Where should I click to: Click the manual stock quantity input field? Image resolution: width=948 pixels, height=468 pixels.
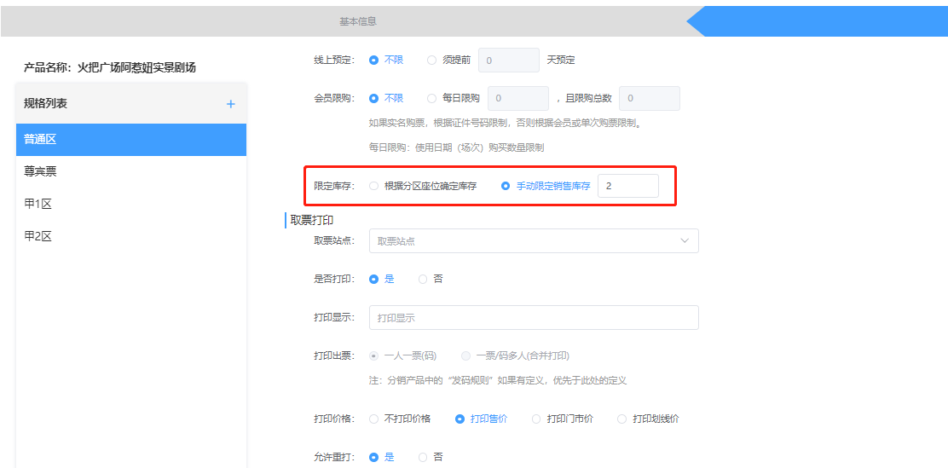pyautogui.click(x=627, y=186)
